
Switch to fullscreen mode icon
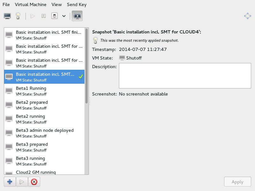tap(247, 16)
